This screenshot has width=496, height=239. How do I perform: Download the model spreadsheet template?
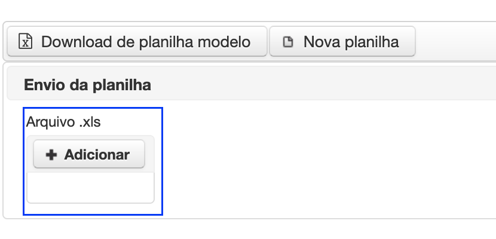(137, 41)
